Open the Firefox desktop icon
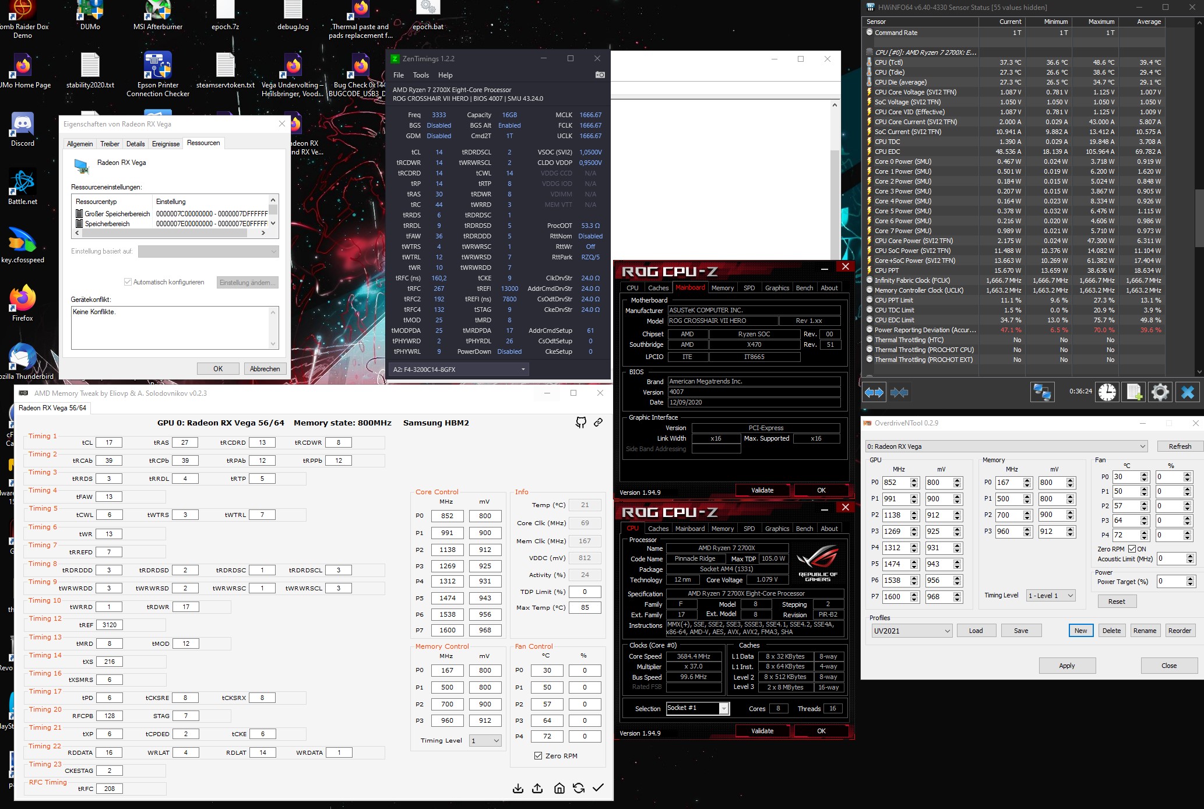The image size is (1204, 809). tap(23, 303)
